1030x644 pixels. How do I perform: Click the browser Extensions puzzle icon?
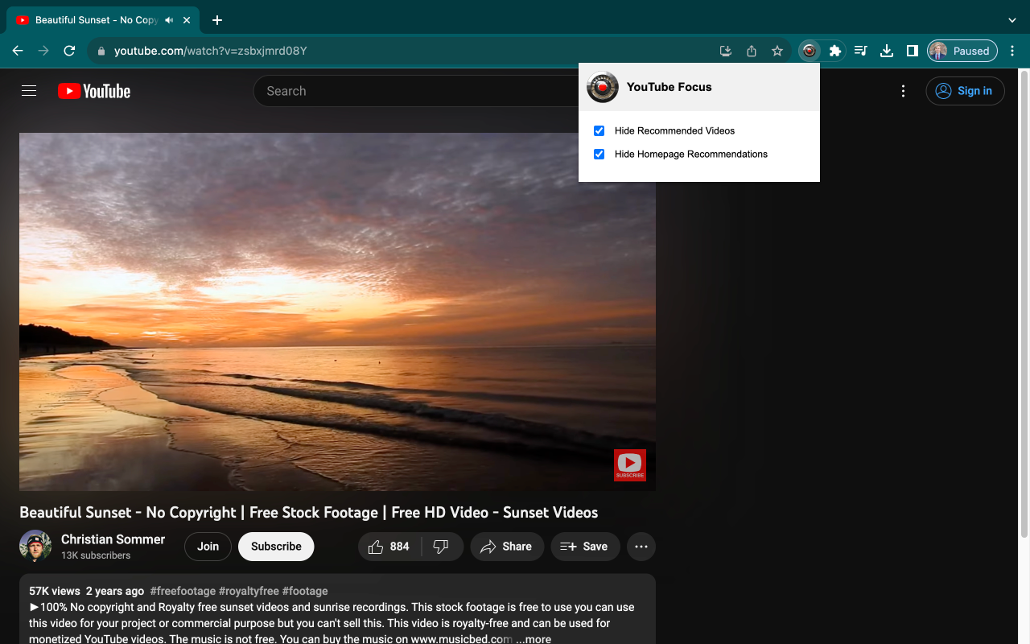[x=835, y=50]
